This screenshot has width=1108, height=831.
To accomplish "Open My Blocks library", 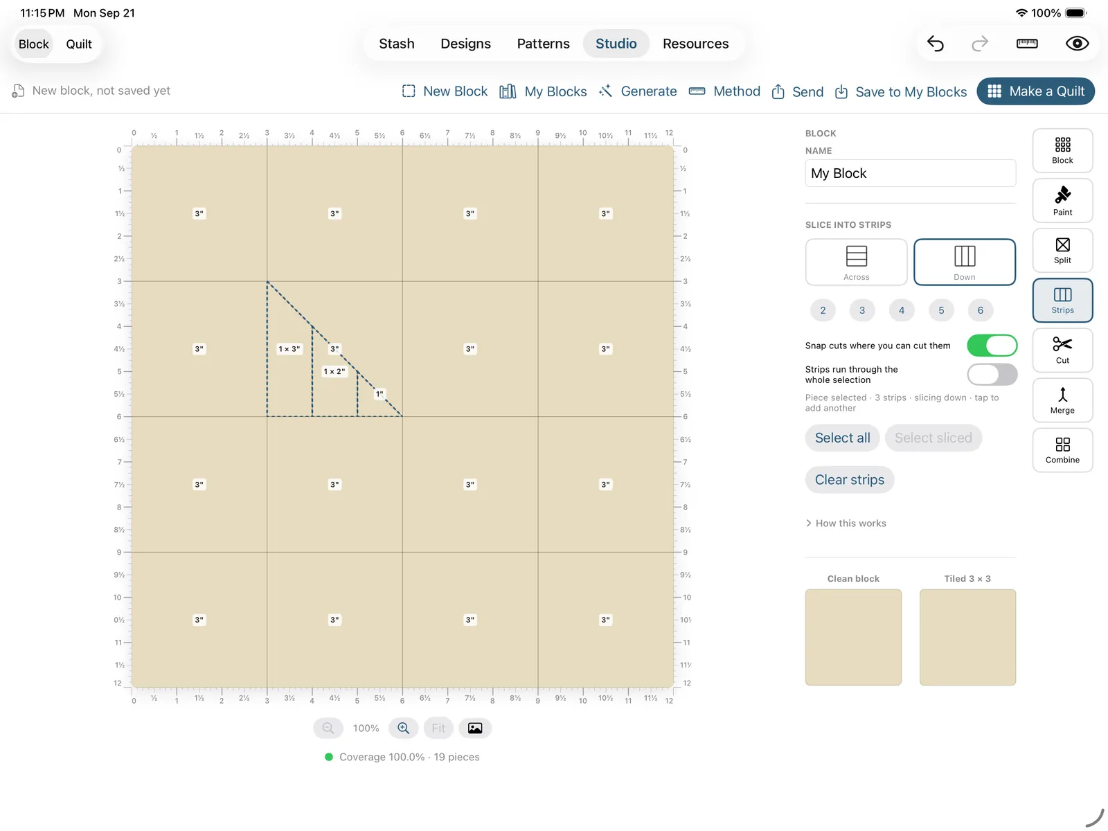I will coord(543,91).
